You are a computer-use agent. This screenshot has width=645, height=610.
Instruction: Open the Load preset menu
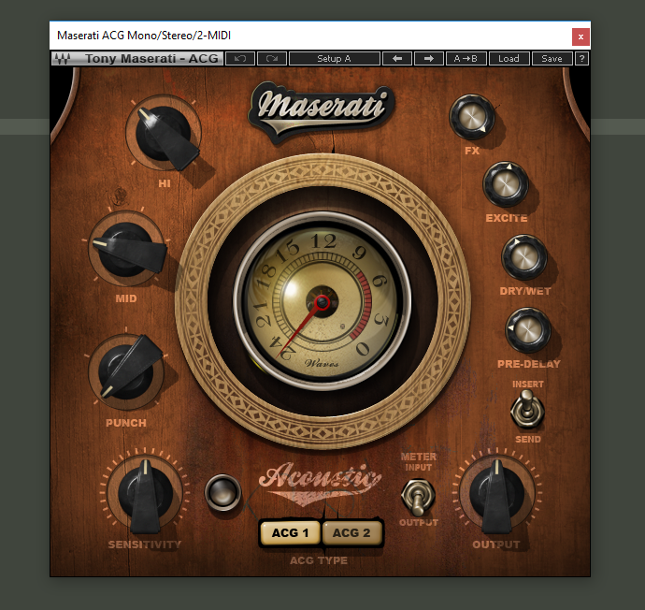(509, 58)
